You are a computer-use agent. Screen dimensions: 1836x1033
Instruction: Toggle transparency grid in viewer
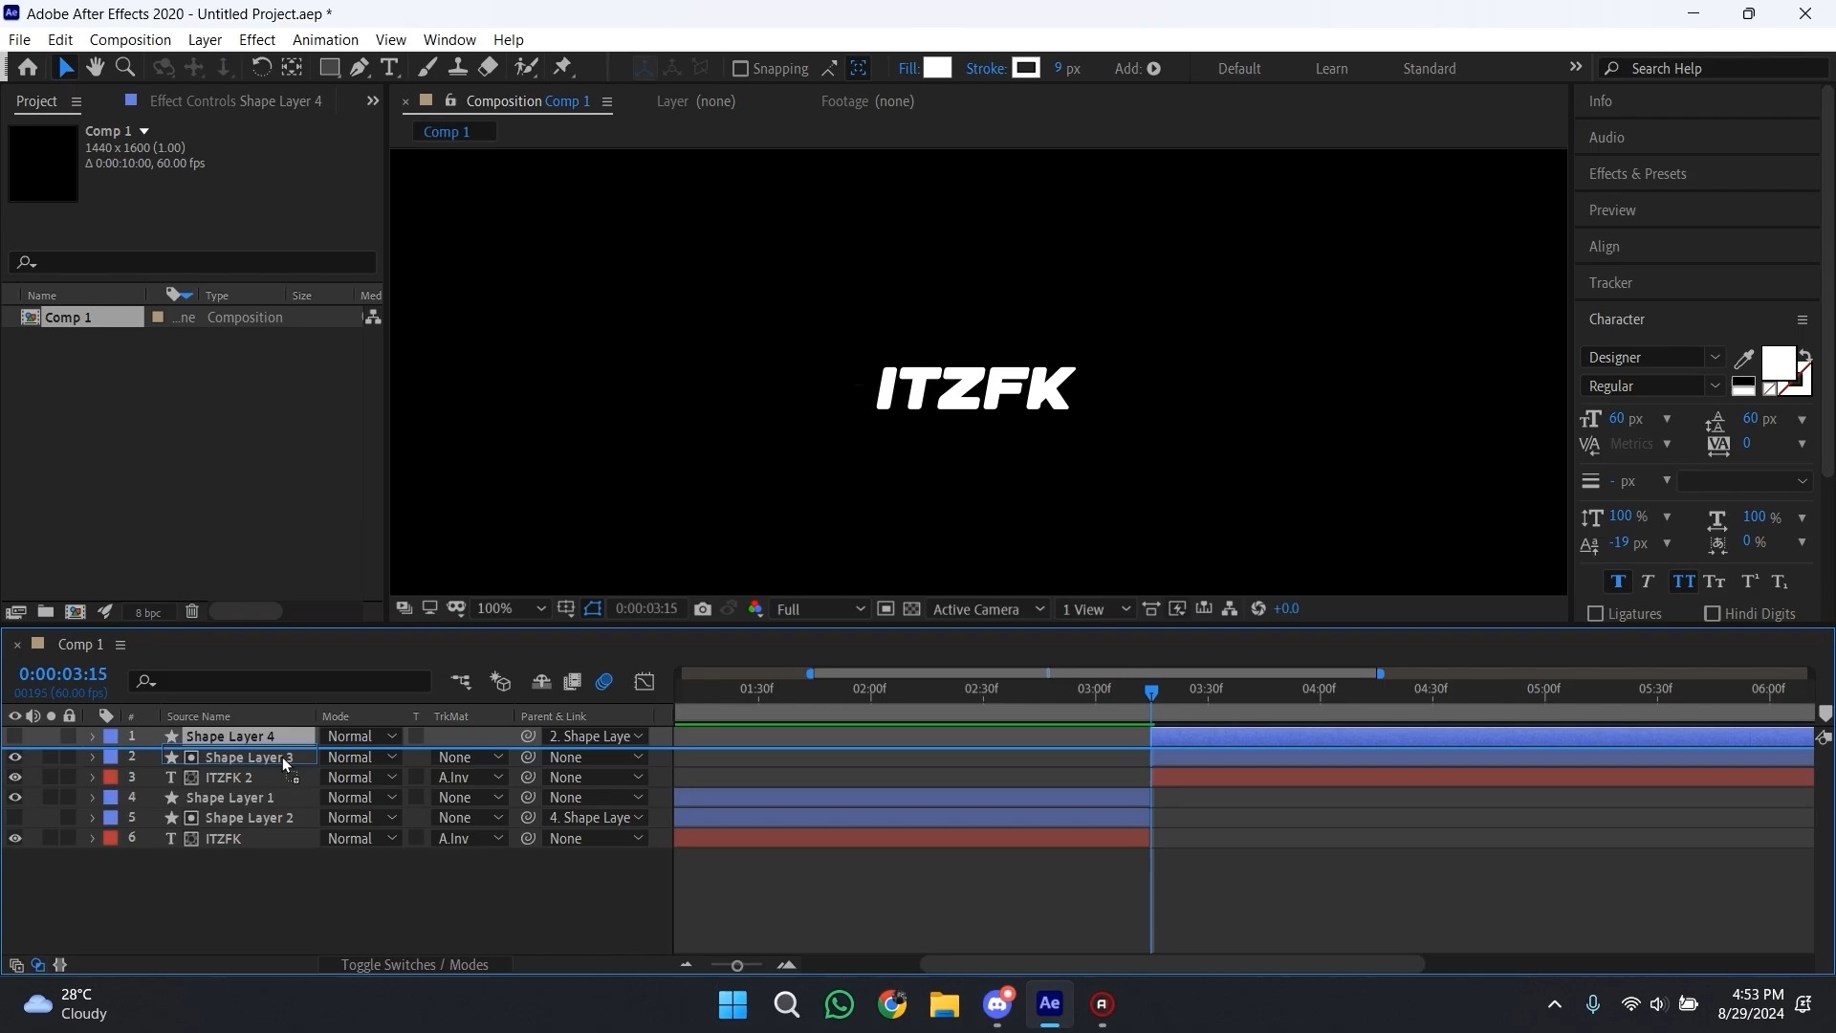coord(912,609)
